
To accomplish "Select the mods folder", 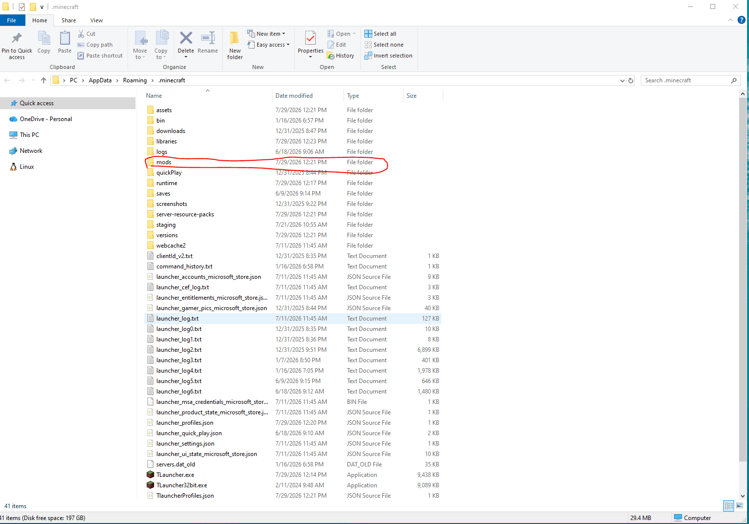I will (293, 162).
